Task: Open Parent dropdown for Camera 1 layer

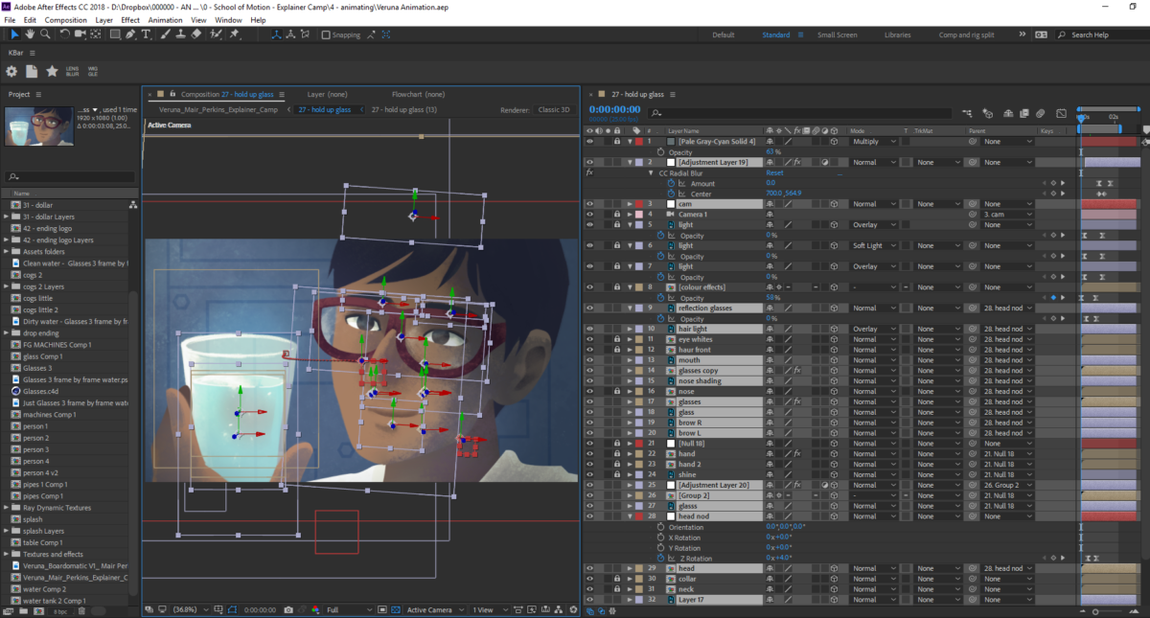Action: [1007, 215]
